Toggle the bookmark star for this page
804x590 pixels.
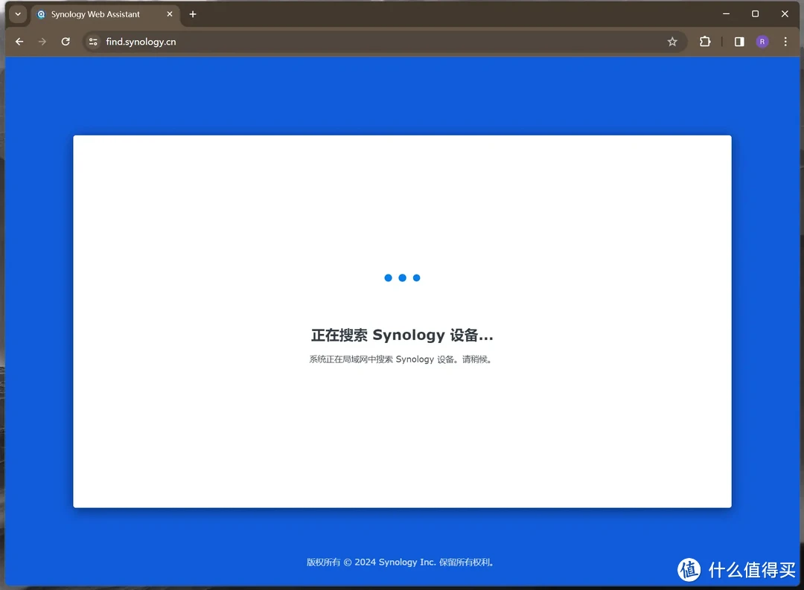672,42
